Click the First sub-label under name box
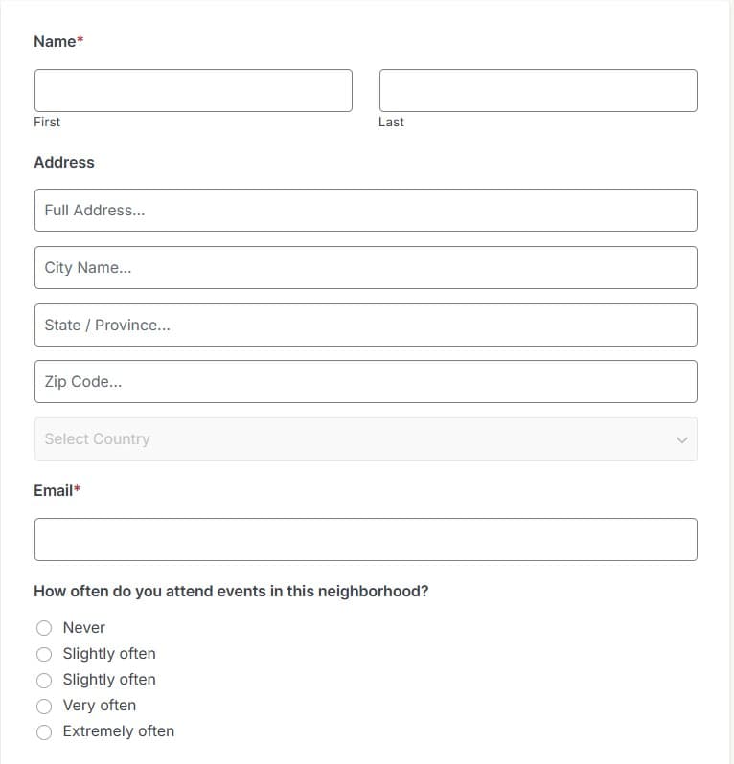Image resolution: width=734 pixels, height=764 pixels. click(47, 122)
